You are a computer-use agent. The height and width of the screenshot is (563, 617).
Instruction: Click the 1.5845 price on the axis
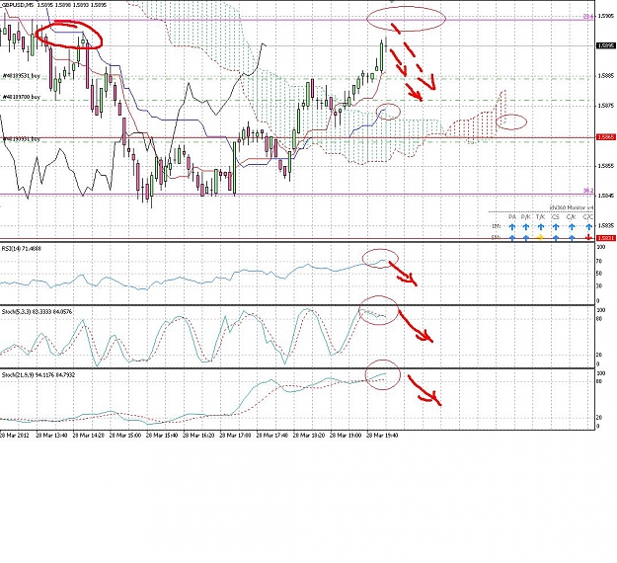[x=606, y=196]
